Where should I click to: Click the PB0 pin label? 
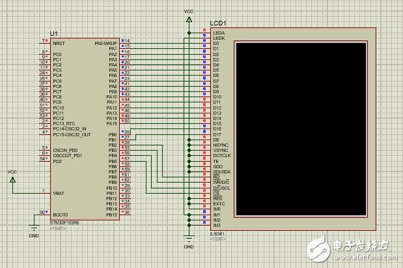tap(113, 134)
